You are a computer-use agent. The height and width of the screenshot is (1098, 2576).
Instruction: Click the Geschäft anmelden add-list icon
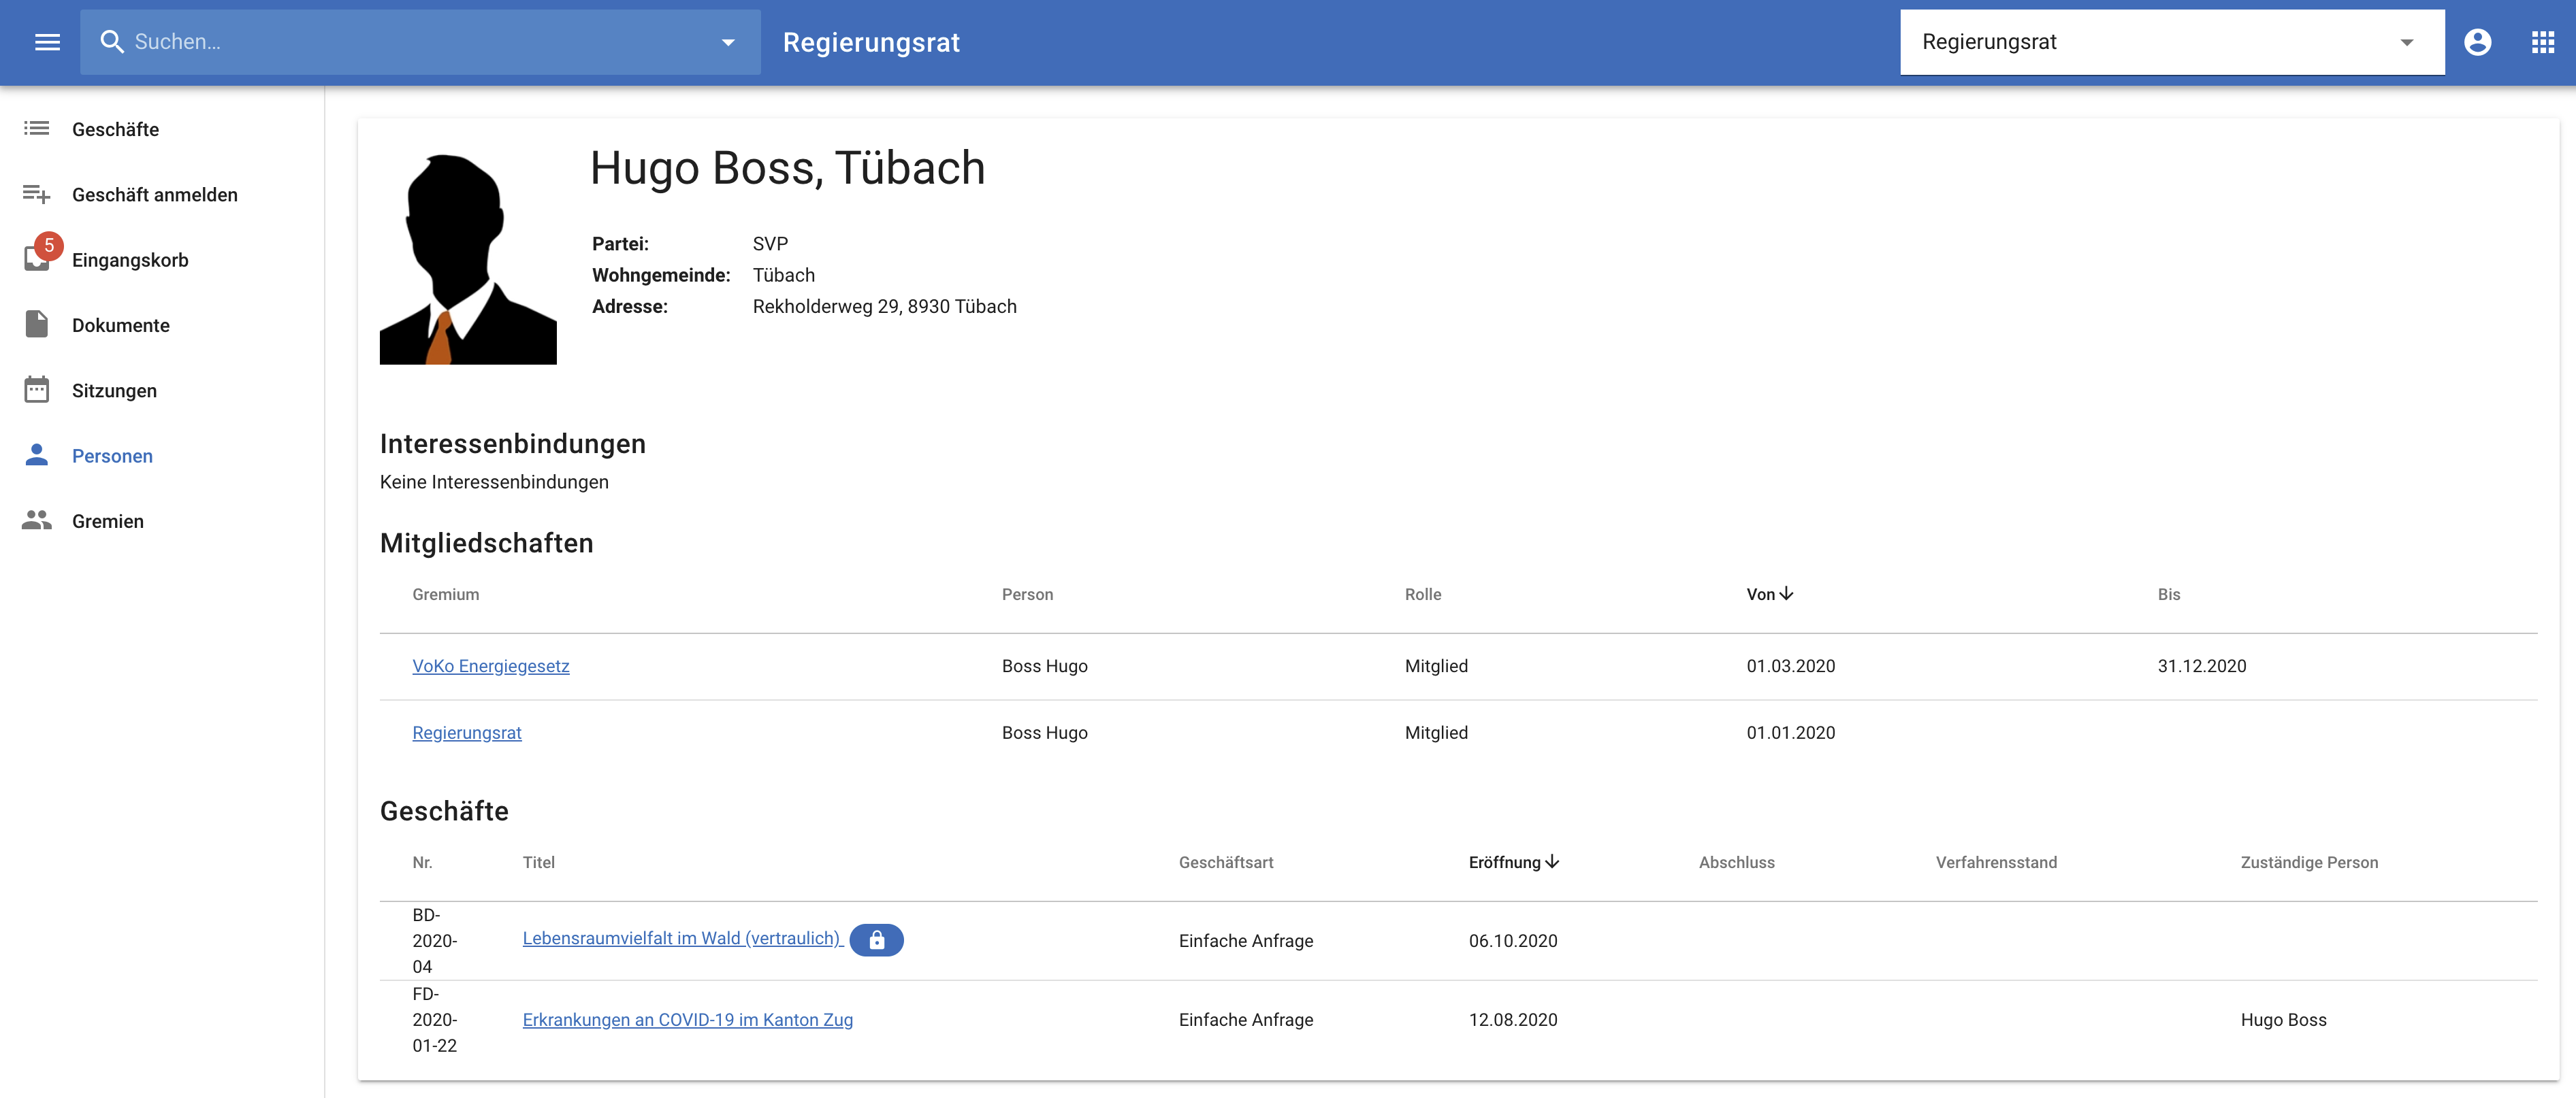[37, 194]
